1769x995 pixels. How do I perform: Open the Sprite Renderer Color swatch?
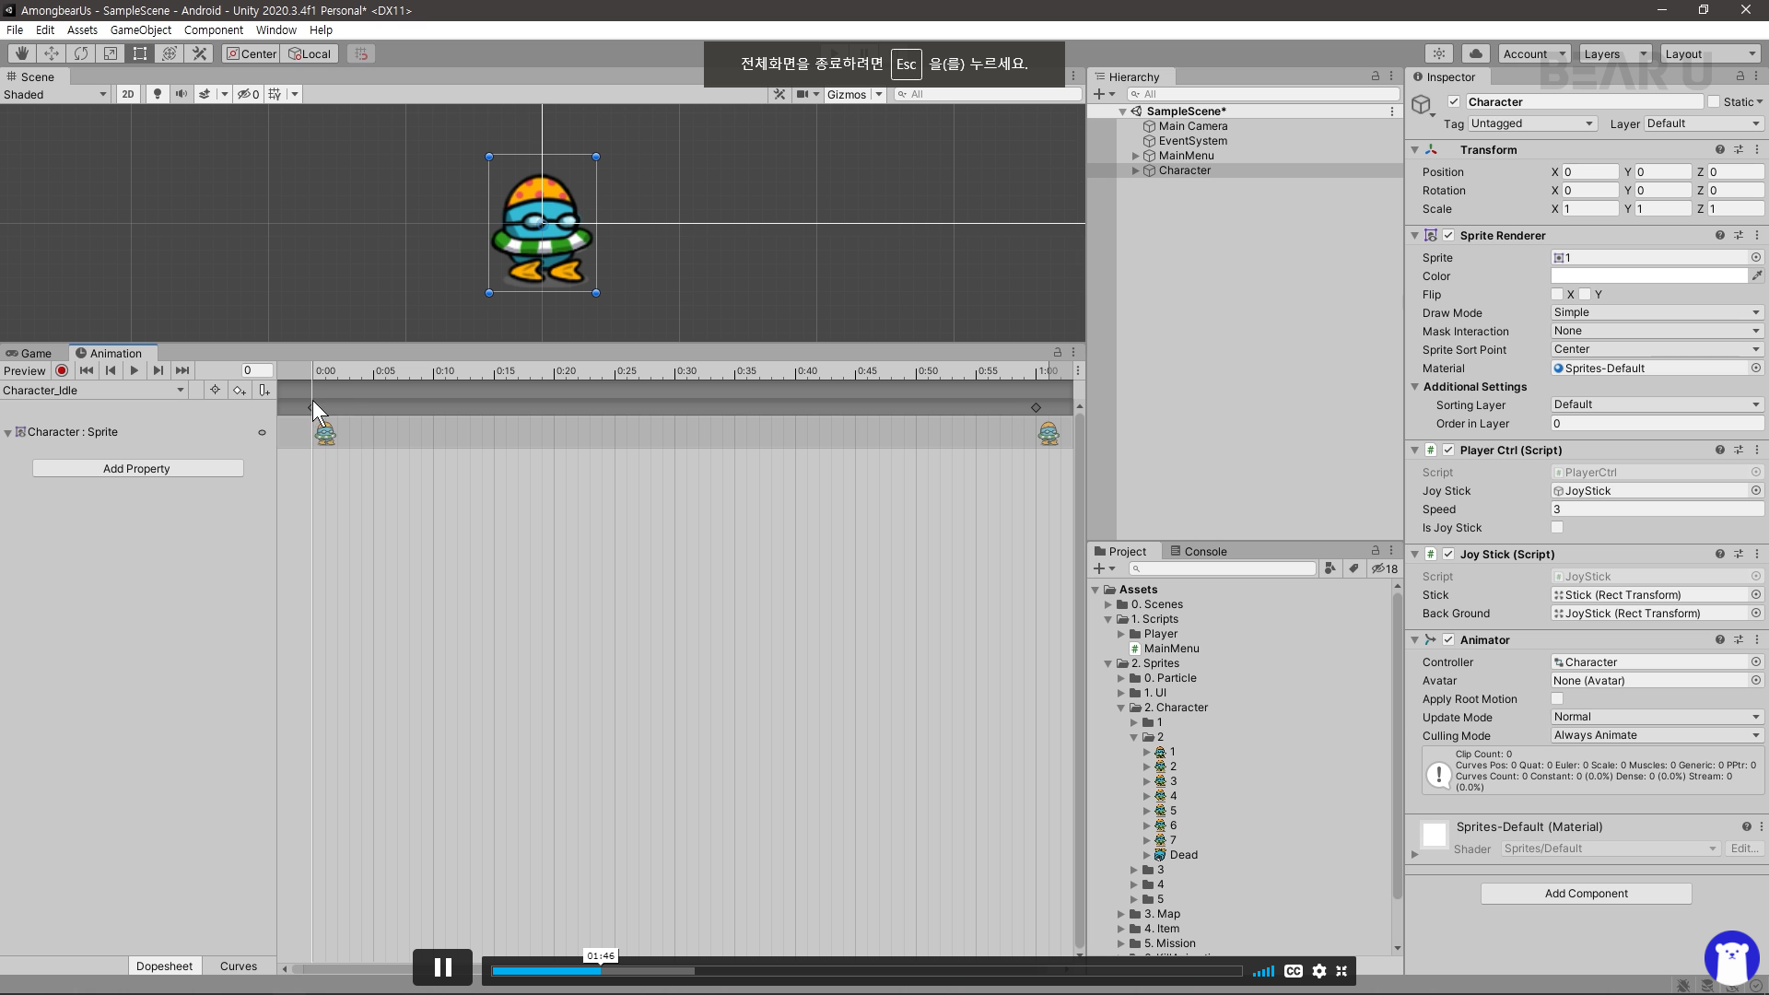pos(1649,275)
